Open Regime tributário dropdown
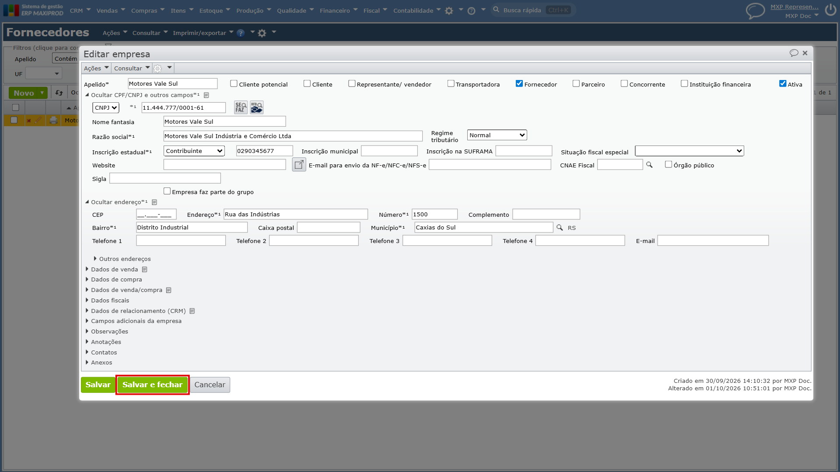The width and height of the screenshot is (840, 472). pyautogui.click(x=497, y=135)
